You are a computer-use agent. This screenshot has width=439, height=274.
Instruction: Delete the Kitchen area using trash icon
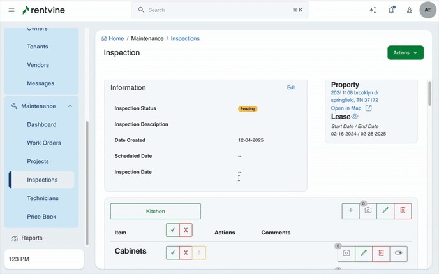[x=403, y=210]
